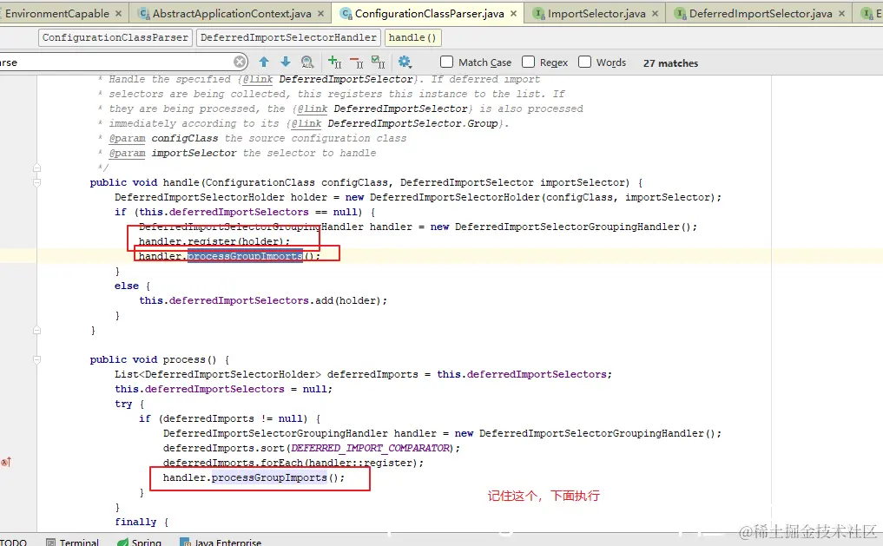Click the AbstractApplicationContext class file icon
The height and width of the screenshot is (546, 883).
tap(144, 14)
